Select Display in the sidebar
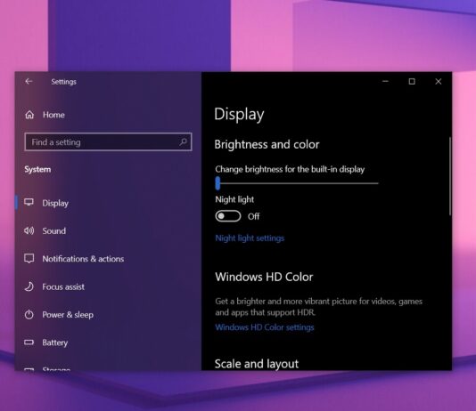Image resolution: width=476 pixels, height=411 pixels. [55, 203]
